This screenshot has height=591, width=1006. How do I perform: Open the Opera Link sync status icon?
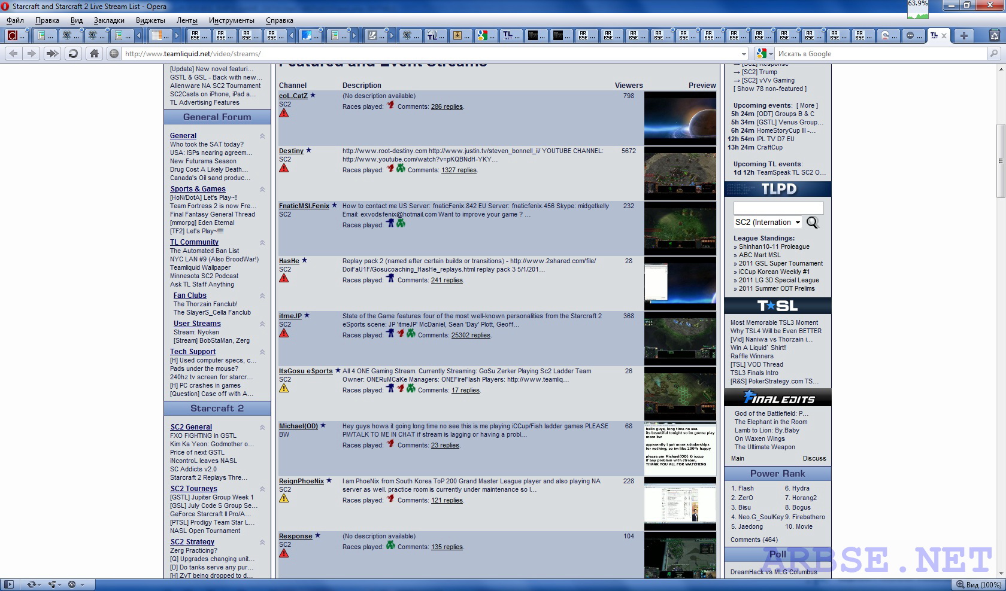tap(31, 584)
